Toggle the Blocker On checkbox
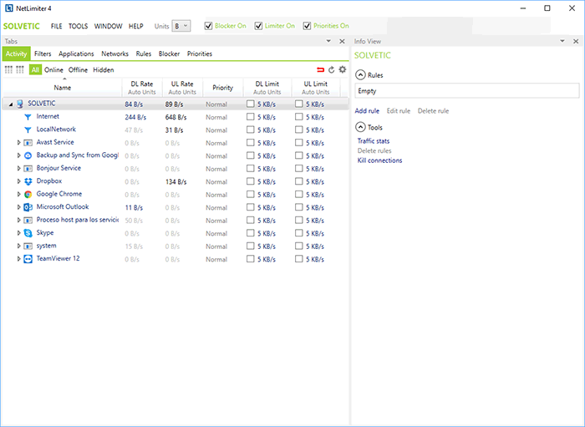 pos(209,26)
